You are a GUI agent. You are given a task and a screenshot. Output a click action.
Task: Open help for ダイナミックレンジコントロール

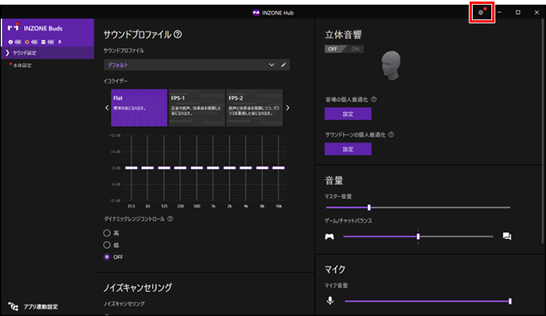(170, 219)
